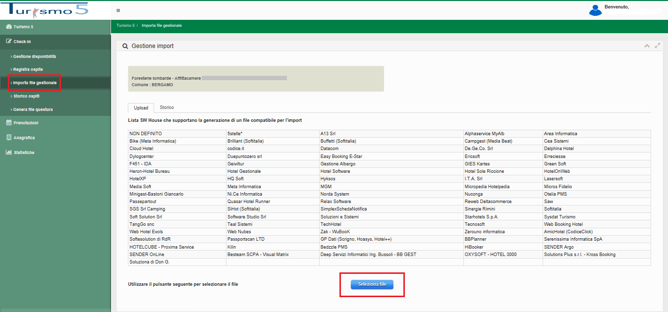The image size is (668, 312).
Task: Click the Starhotels S.p.A. cell
Action: [503, 217]
